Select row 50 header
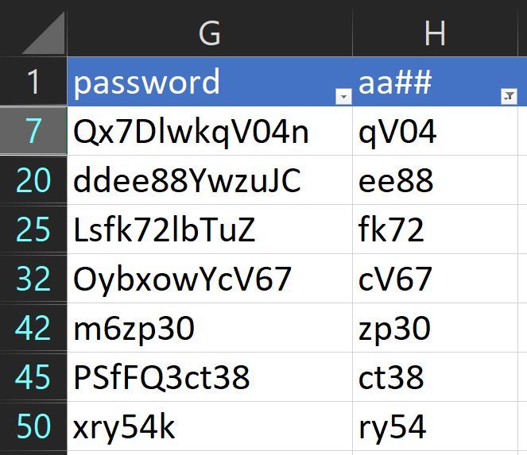Viewport: 527px width, 455px height. 33,426
